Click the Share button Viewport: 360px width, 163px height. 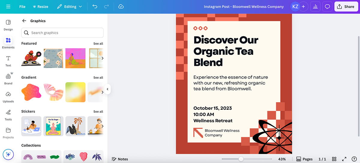pos(346,7)
